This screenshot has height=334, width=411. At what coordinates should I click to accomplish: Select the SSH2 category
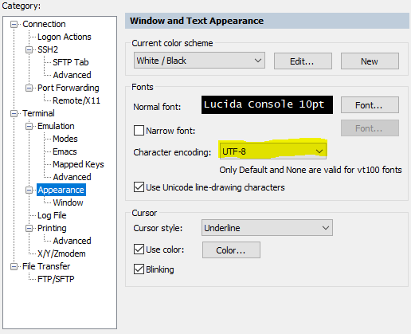(48, 49)
